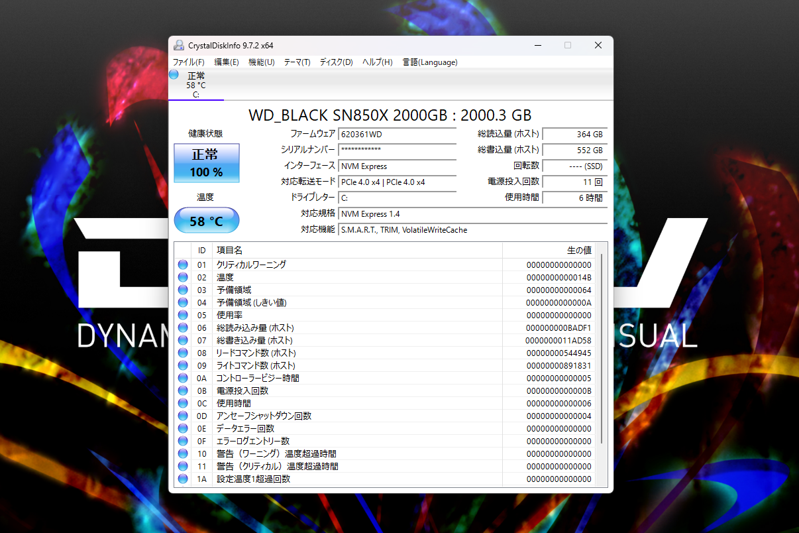This screenshot has width=799, height=533.
Task: Click the 58 °C temperature badge
Action: pos(206,220)
